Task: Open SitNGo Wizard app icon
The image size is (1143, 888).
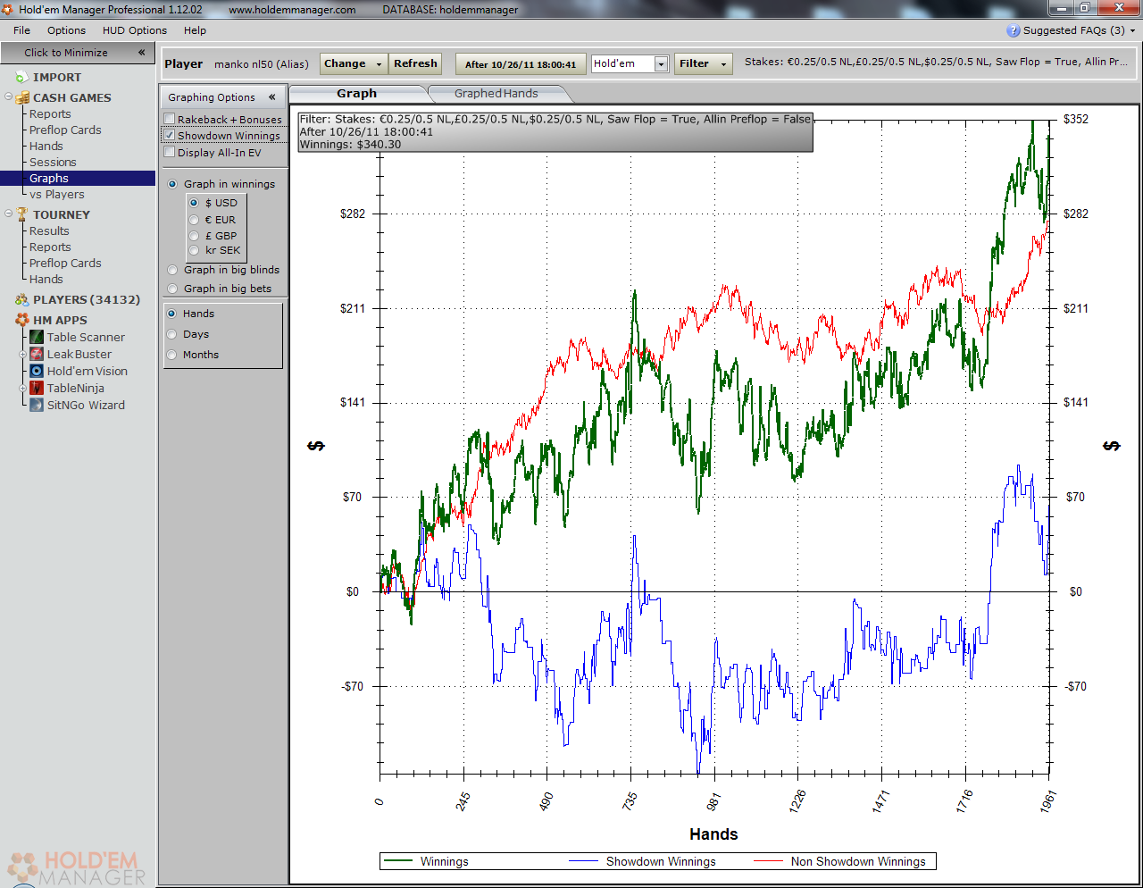Action: tap(37, 405)
